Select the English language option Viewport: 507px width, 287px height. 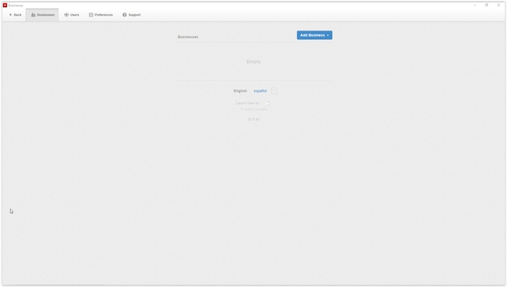240,91
